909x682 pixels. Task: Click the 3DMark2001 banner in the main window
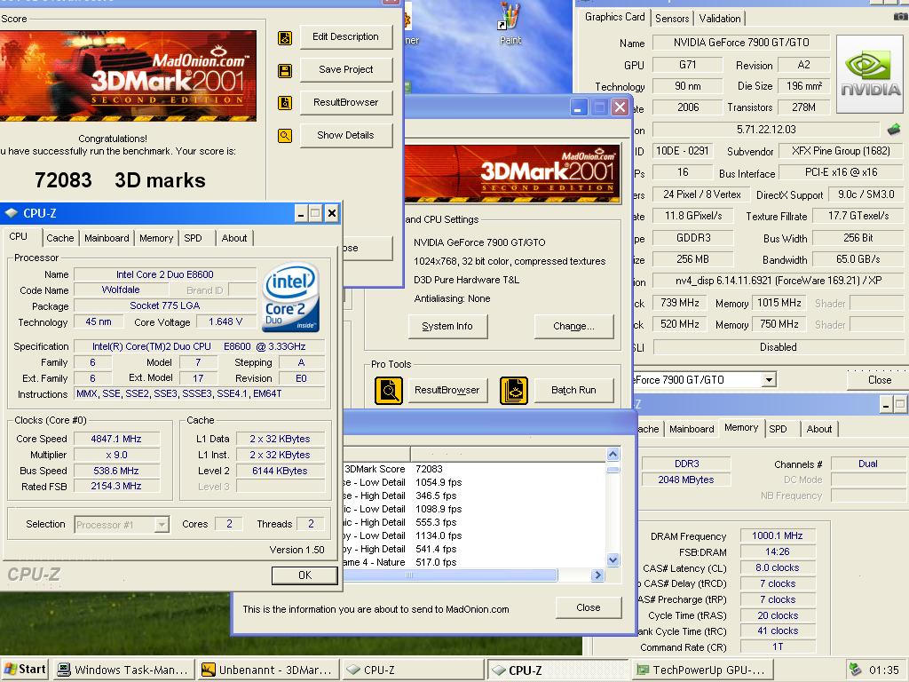(512, 172)
